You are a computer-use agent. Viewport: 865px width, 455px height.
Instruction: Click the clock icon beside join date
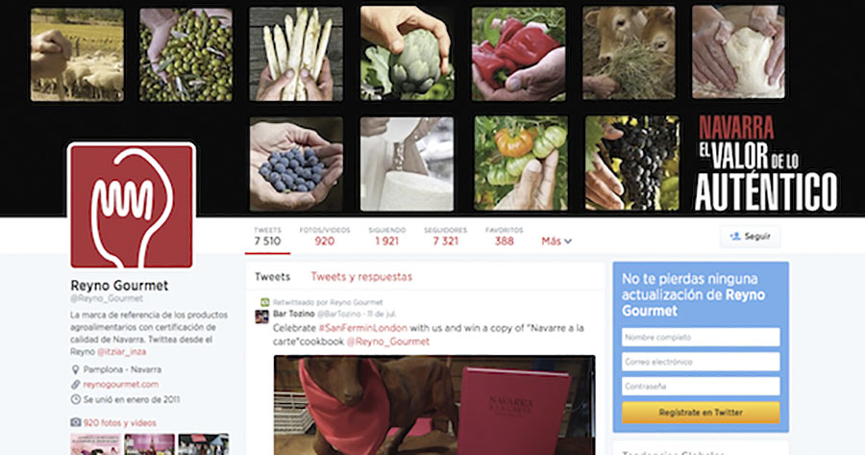coord(76,399)
